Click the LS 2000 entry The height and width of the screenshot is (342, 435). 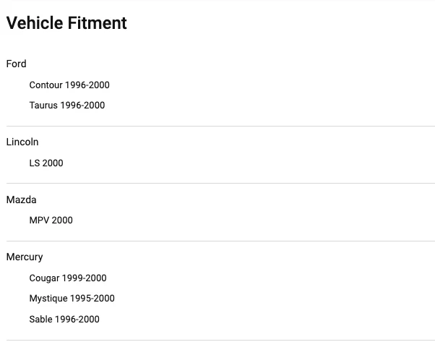click(x=46, y=163)
